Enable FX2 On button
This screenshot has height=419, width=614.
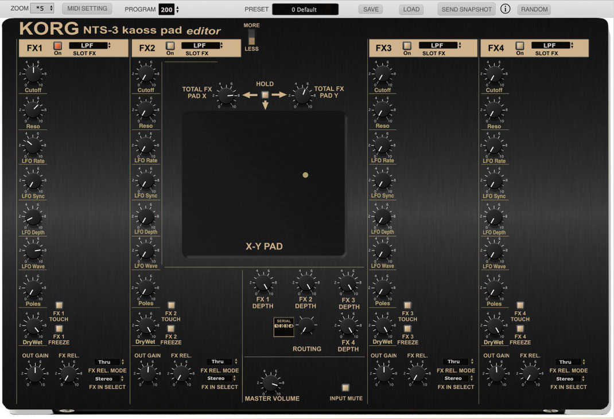[x=170, y=46]
